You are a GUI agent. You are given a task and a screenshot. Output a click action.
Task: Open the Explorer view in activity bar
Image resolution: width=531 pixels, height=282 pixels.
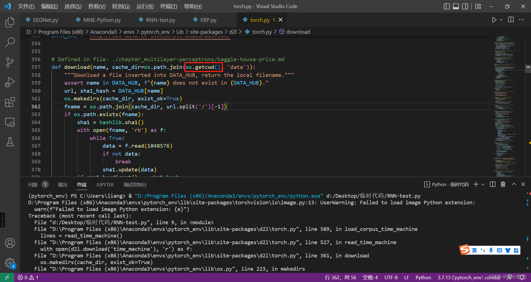point(10,22)
